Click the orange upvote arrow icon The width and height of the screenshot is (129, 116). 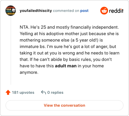[8, 92]
